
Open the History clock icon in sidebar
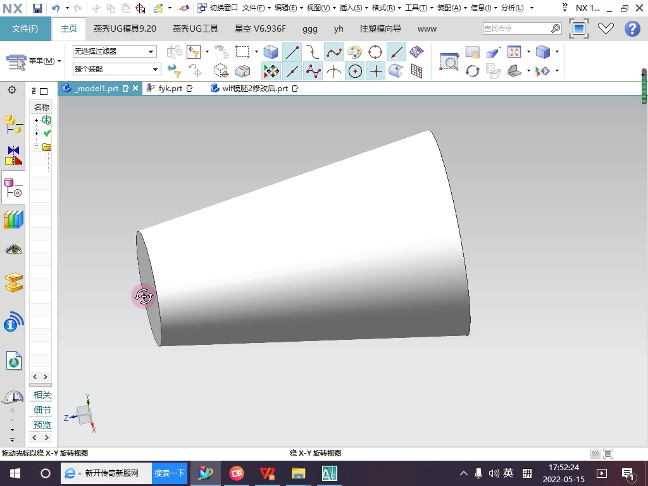click(x=13, y=397)
